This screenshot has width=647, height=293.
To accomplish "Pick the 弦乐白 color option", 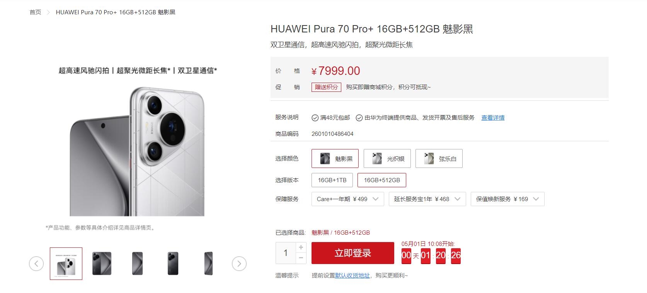I will point(439,159).
